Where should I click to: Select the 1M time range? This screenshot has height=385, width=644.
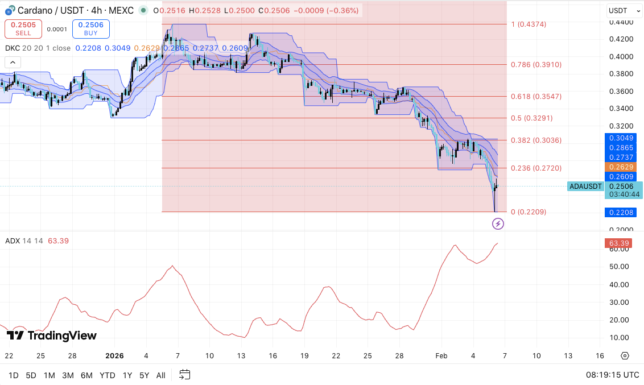click(x=49, y=375)
